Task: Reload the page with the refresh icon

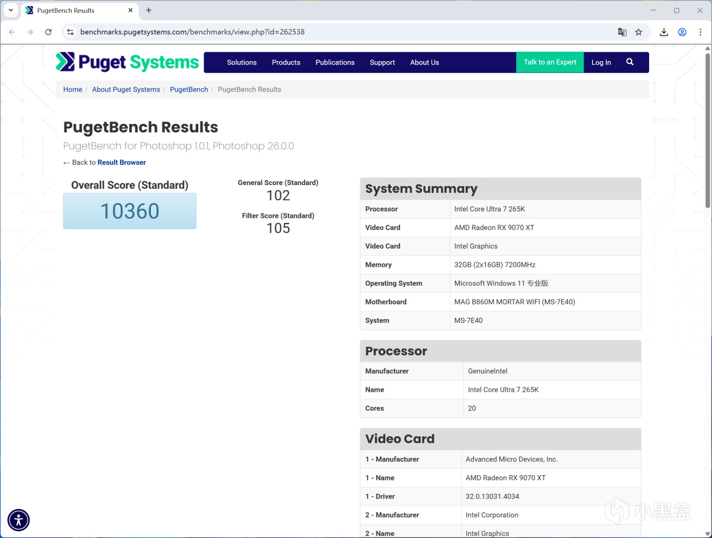Action: coord(48,32)
